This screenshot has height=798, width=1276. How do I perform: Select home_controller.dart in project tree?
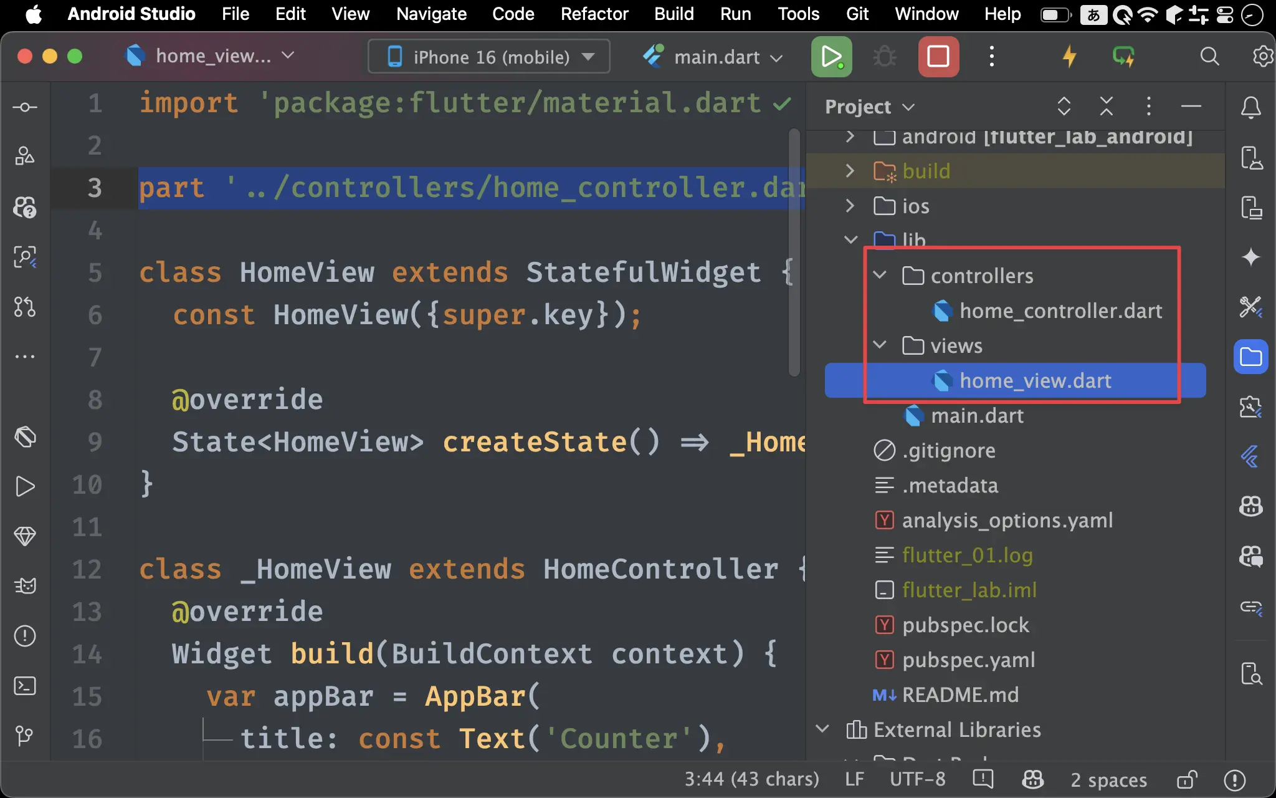tap(1060, 310)
